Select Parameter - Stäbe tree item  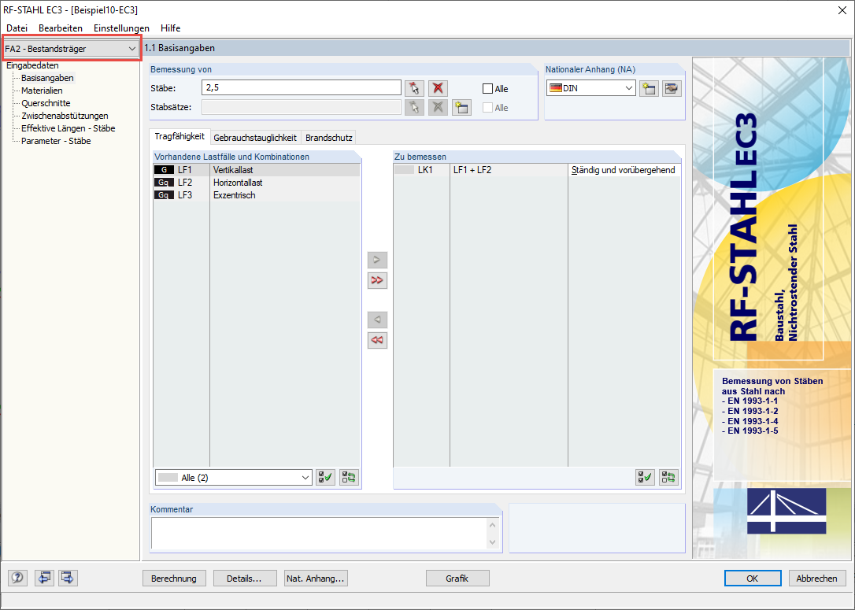tap(56, 141)
